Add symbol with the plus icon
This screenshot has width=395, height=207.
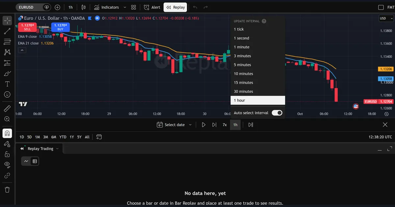[57, 7]
